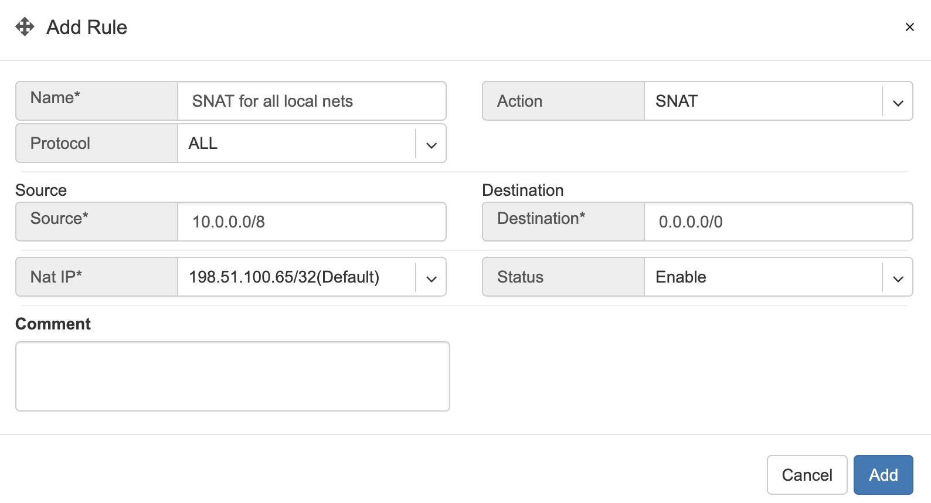Click the Status dropdown chevron
931x503 pixels.
pos(898,278)
